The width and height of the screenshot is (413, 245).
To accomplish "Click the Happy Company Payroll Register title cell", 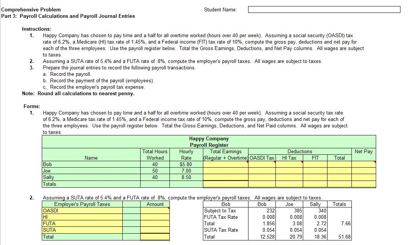I will point(209,141).
